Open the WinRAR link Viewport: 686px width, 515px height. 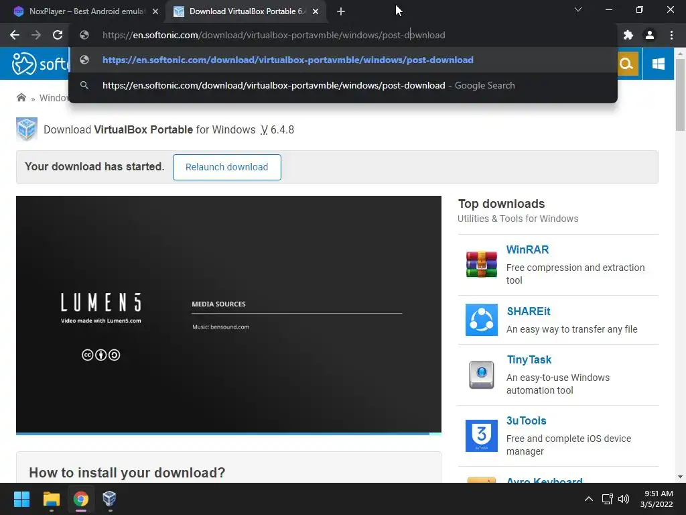point(527,249)
